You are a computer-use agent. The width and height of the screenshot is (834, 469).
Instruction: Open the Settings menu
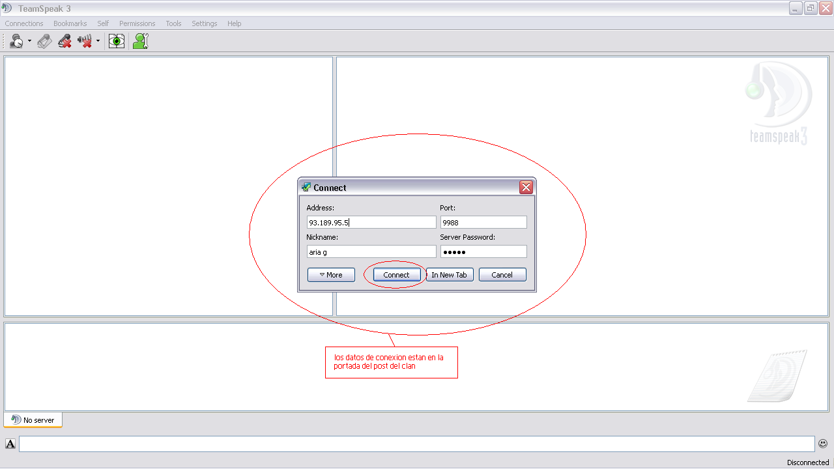(x=205, y=23)
